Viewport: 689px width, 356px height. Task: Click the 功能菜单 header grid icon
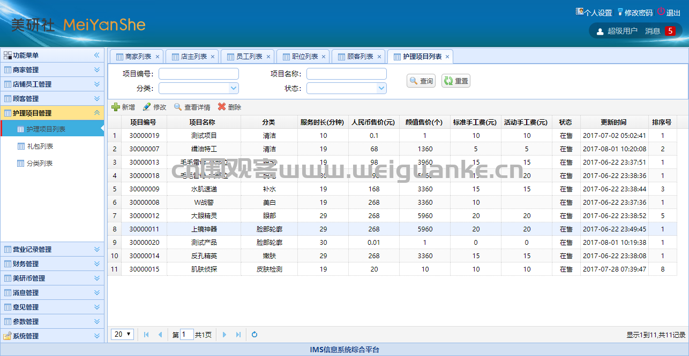tap(8, 55)
